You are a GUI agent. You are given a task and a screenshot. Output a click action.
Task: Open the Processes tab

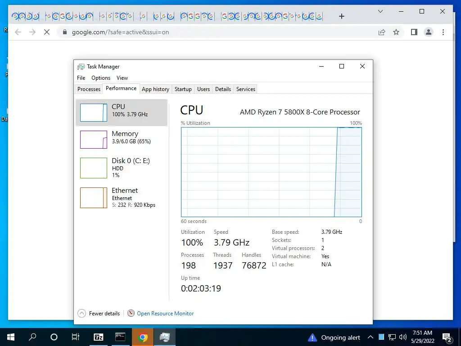tap(89, 89)
